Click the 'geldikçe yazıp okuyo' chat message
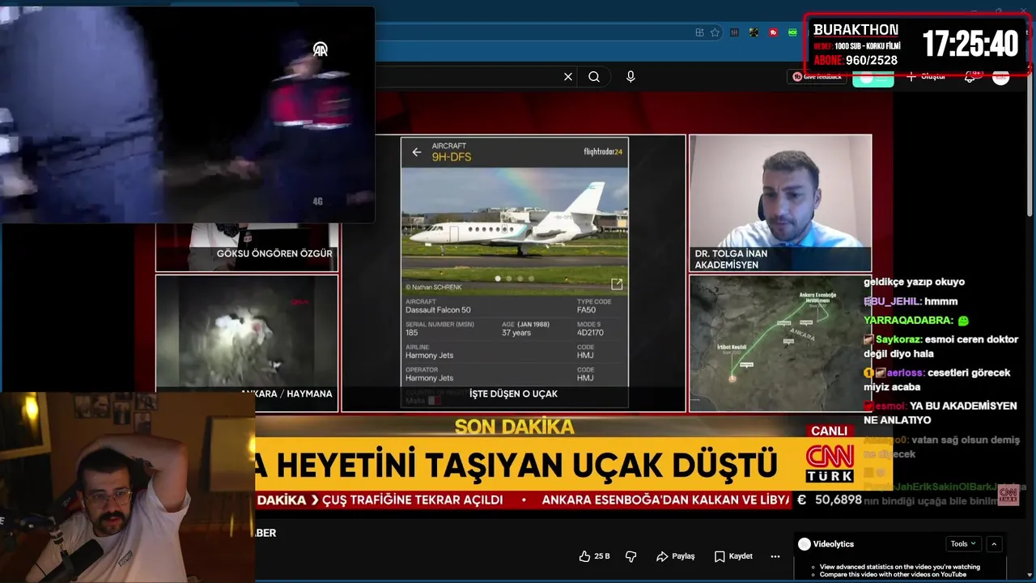This screenshot has height=583, width=1036. pyautogui.click(x=914, y=282)
